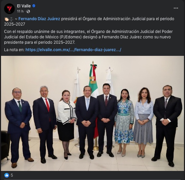Click the globe public audience icon
The height and width of the screenshot is (180, 185).
click(28, 11)
